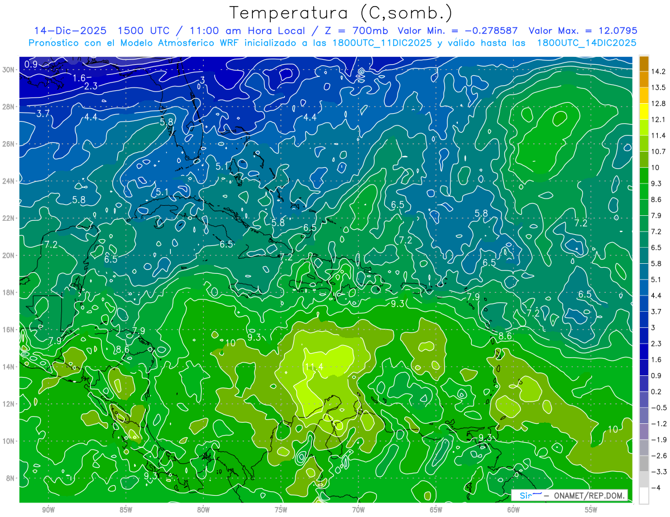Click the topmost brown-orange colorbar segment above 14.2
The width and height of the screenshot is (670, 517).
[644, 64]
